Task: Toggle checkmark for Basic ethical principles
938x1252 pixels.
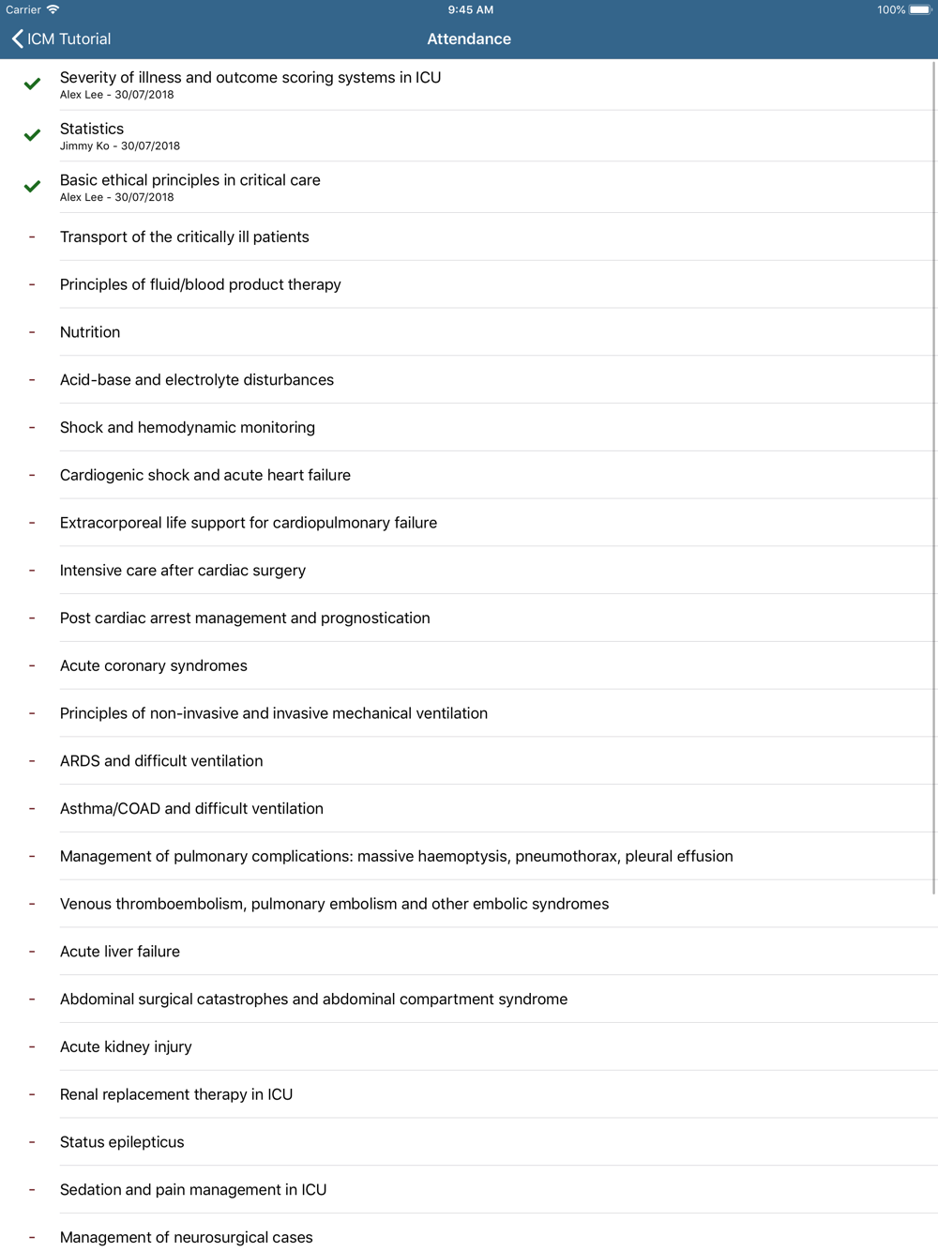Action: 32,186
